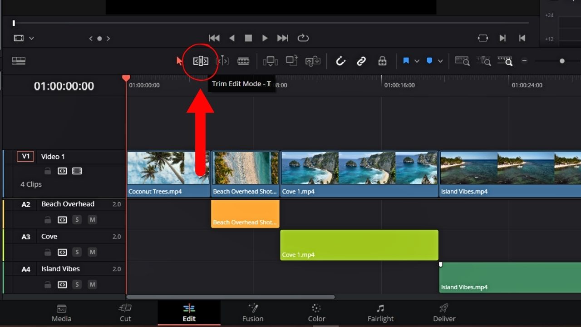
Task: Disable the Video 1 track
Action: (77, 171)
